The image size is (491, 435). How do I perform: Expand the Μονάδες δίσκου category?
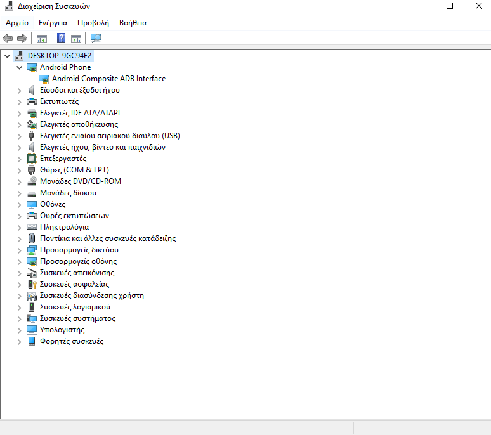[20, 193]
